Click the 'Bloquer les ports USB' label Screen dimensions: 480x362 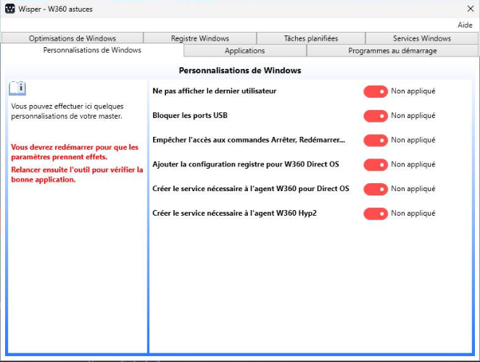[190, 116]
